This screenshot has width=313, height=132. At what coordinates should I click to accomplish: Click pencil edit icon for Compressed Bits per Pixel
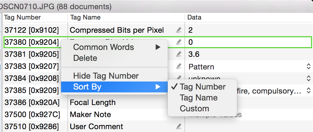point(179,30)
